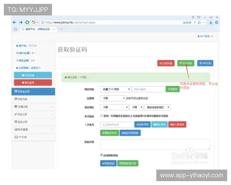Click the 手机号 input field
The image size is (231, 185).
click(x=117, y=124)
